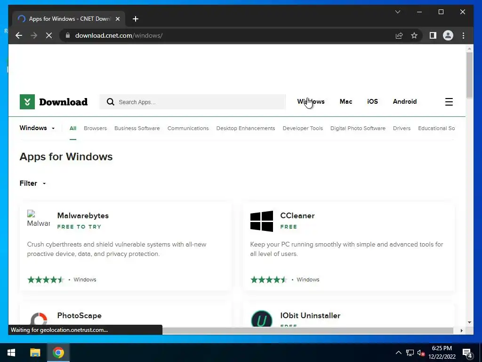Viewport: 482px width, 362px height.
Task: Open the Malwarebytes title link
Action: click(83, 215)
